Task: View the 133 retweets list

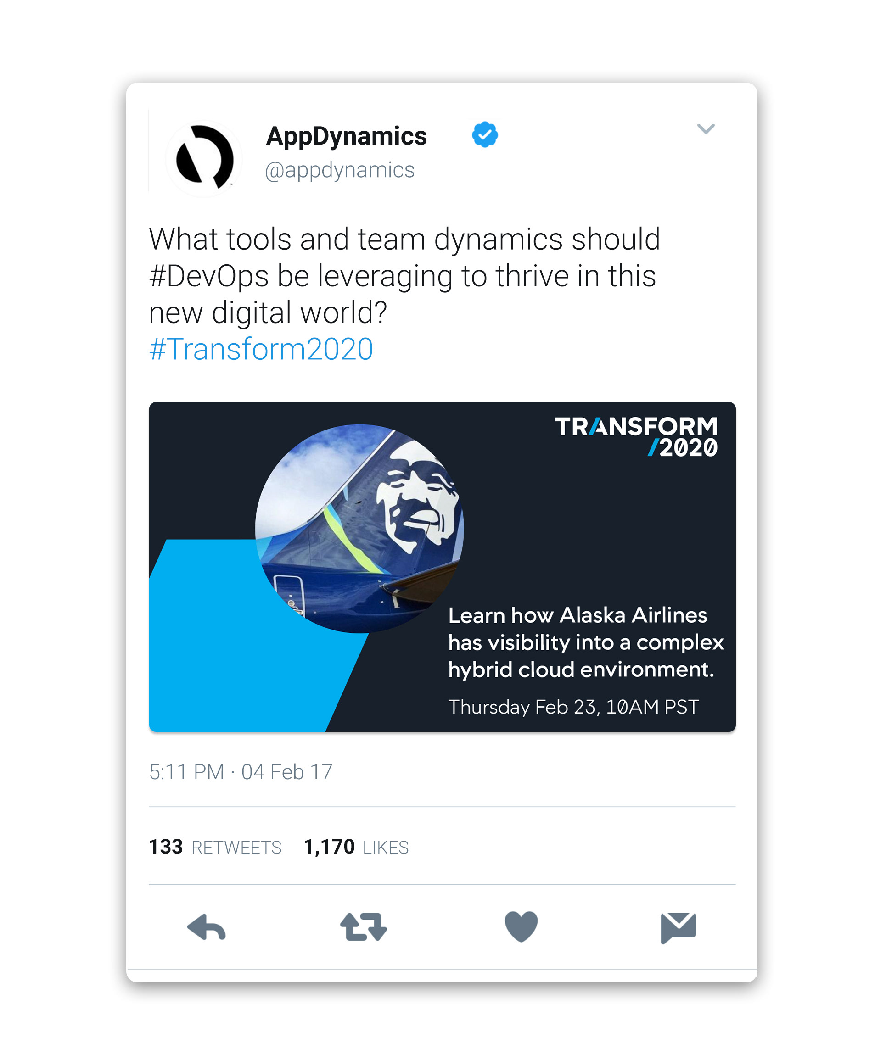Action: point(215,847)
